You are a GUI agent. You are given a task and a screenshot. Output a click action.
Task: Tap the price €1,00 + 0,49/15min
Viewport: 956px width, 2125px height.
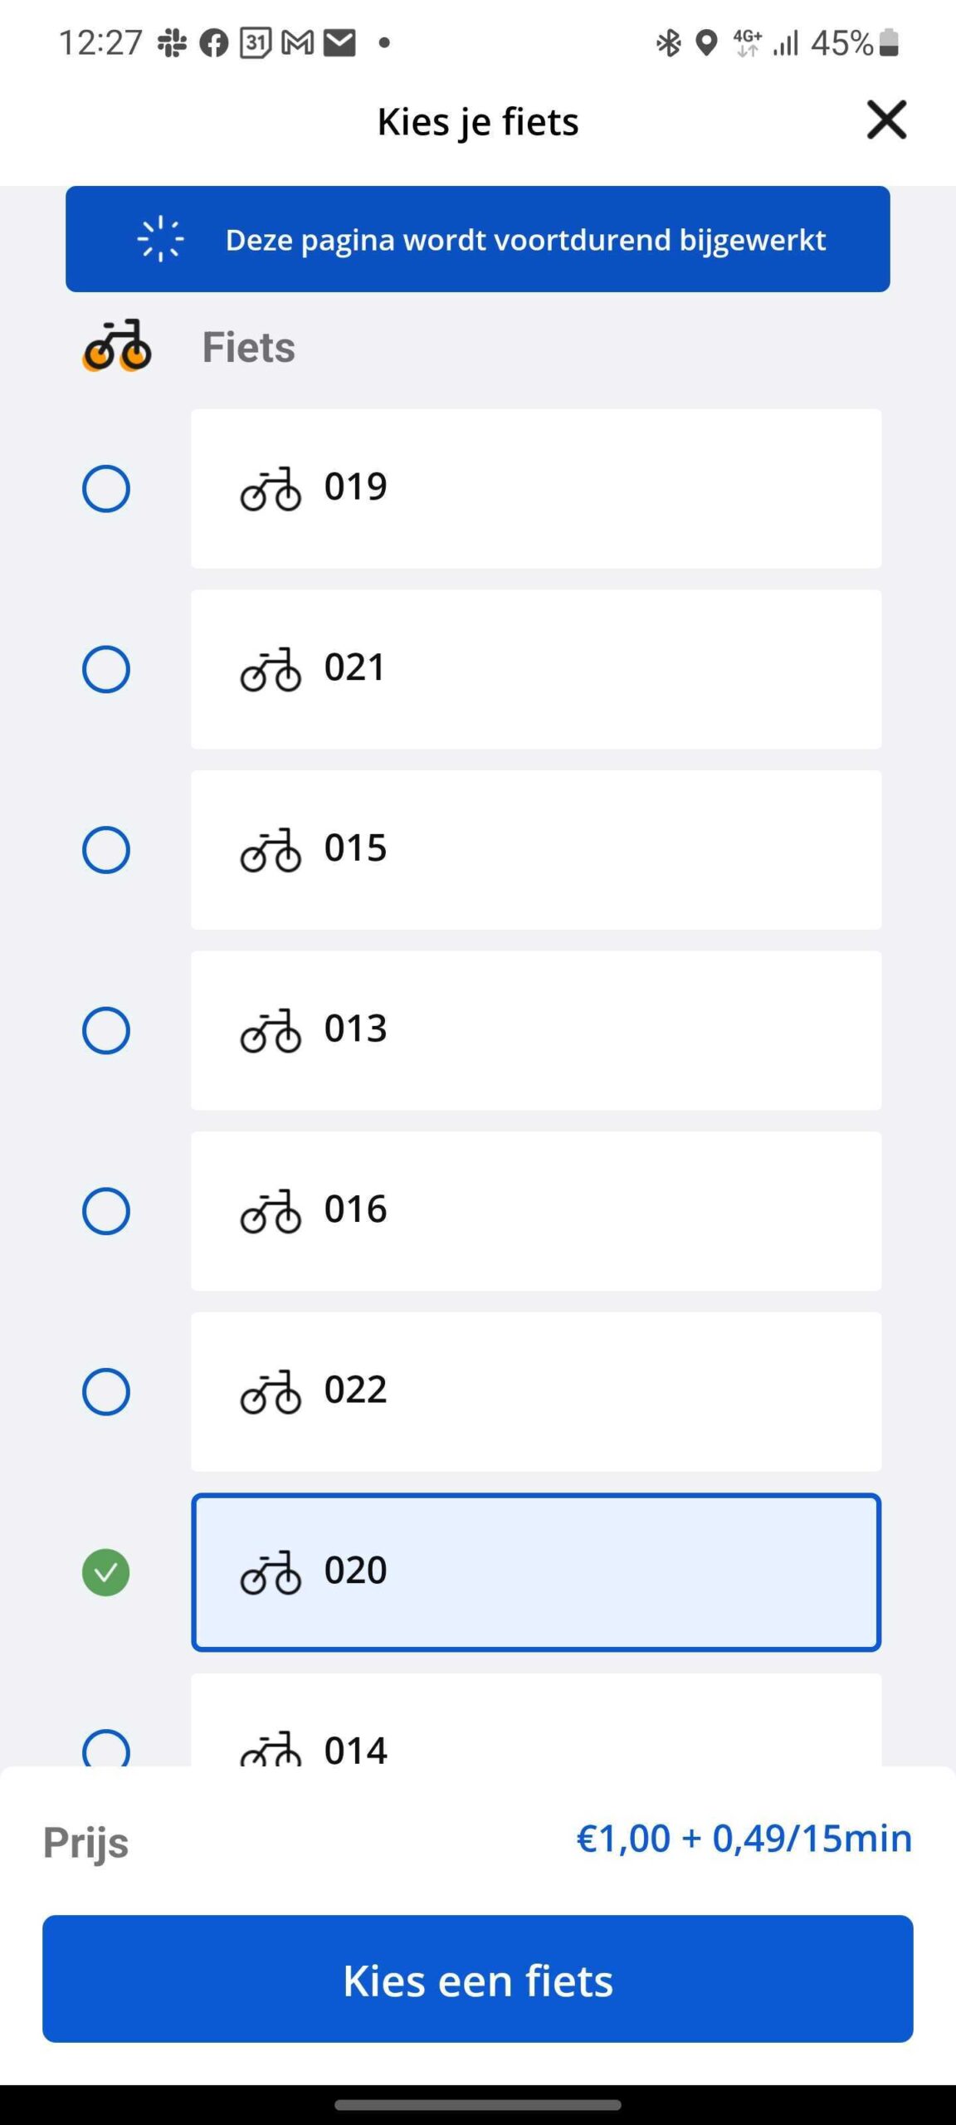click(x=744, y=1838)
